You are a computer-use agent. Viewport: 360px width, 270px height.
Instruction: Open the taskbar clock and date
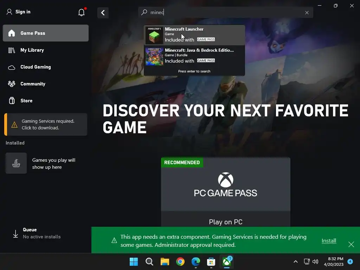[x=334, y=262]
